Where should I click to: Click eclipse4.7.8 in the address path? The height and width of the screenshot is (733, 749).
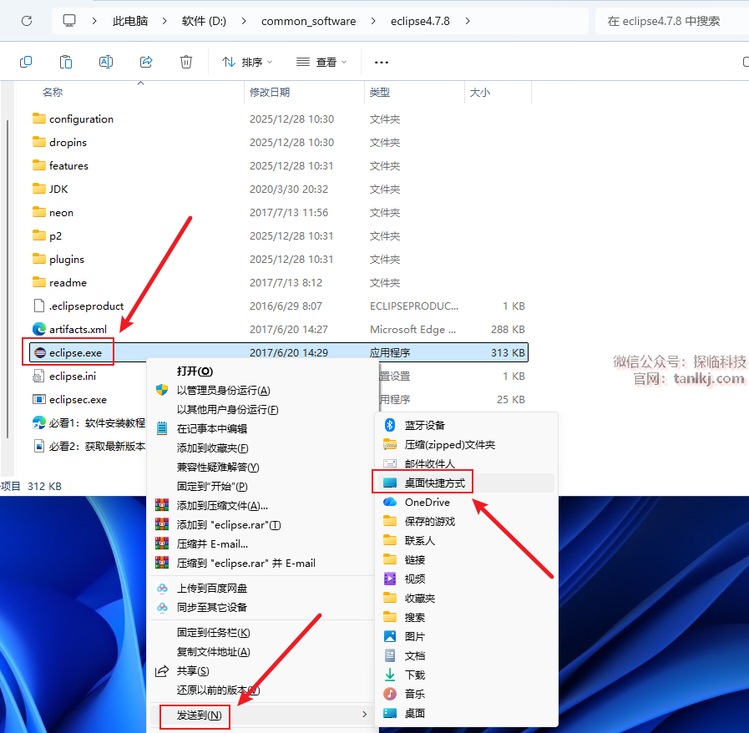coord(420,21)
